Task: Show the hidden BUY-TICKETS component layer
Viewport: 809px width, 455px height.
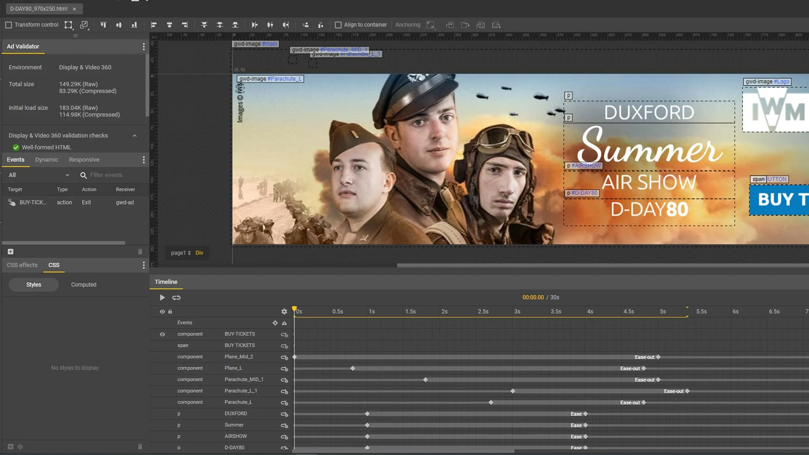Action: tap(162, 335)
